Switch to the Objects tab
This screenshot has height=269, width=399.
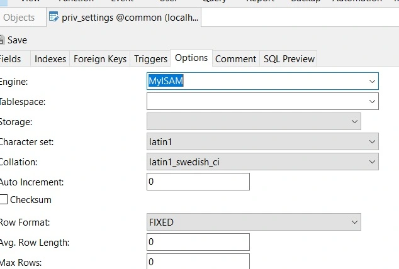coord(19,18)
